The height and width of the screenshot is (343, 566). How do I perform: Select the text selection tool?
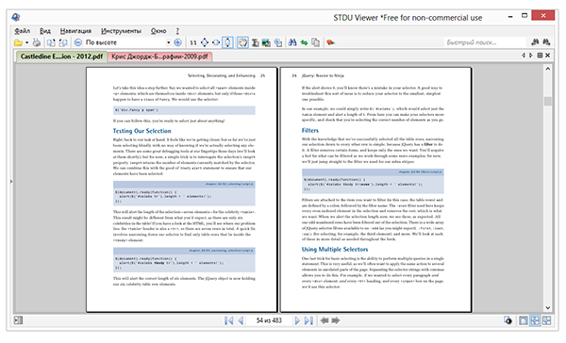256,42
